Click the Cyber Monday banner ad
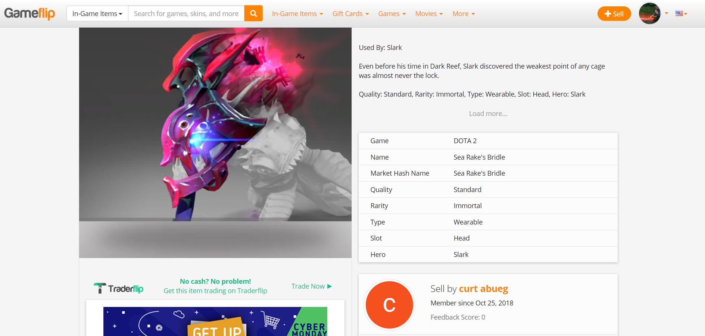705x336 pixels. pos(215,321)
